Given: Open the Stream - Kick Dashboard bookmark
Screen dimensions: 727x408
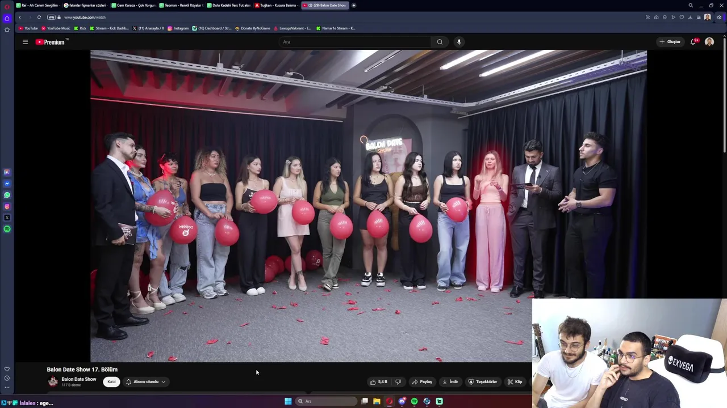Looking at the screenshot, I should tap(110, 28).
